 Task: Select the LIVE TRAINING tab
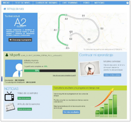tap(70, 3)
